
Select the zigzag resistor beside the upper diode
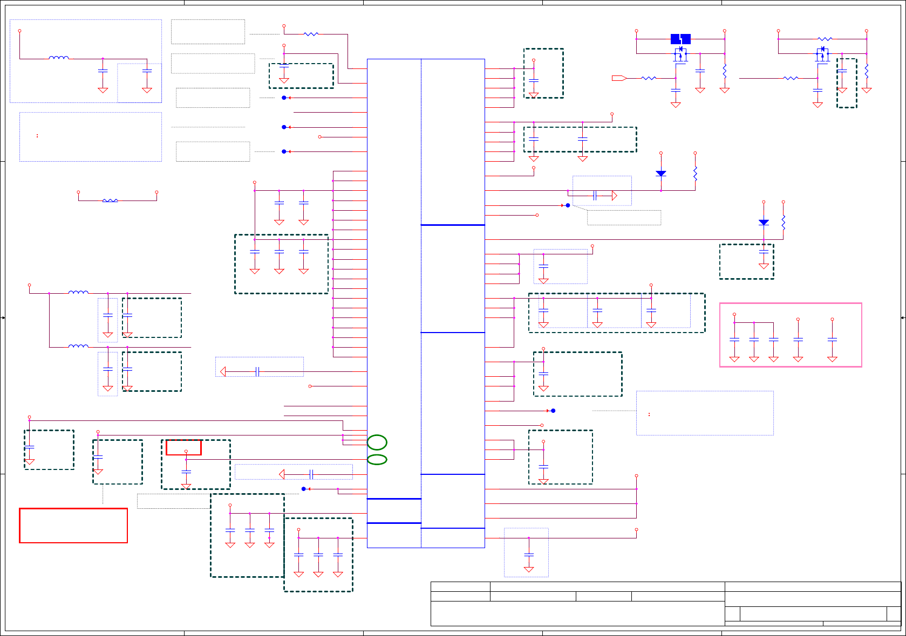[695, 173]
